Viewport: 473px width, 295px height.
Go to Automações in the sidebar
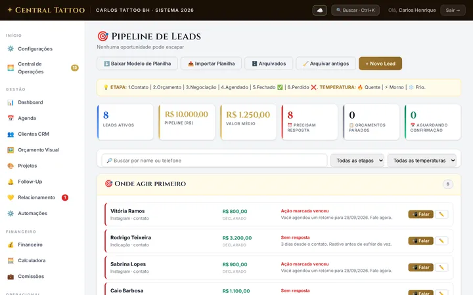33,214
